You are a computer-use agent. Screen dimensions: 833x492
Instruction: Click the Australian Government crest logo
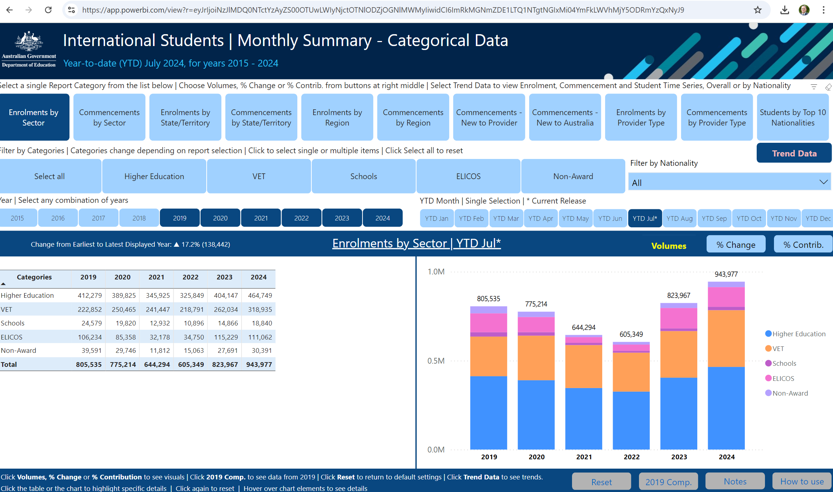29,50
